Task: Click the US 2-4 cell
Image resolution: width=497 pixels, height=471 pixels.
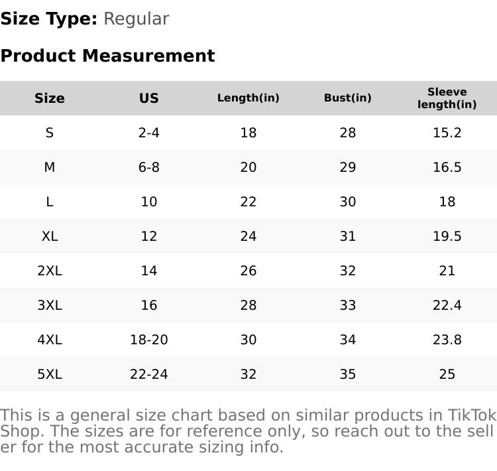Action: pyautogui.click(x=149, y=133)
